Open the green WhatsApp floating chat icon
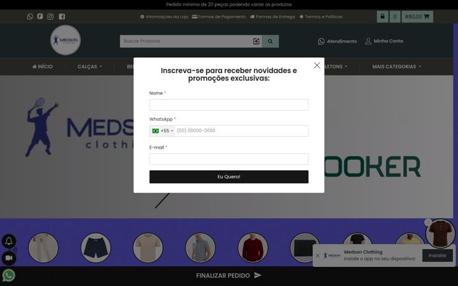The image size is (458, 286). pyautogui.click(x=9, y=275)
